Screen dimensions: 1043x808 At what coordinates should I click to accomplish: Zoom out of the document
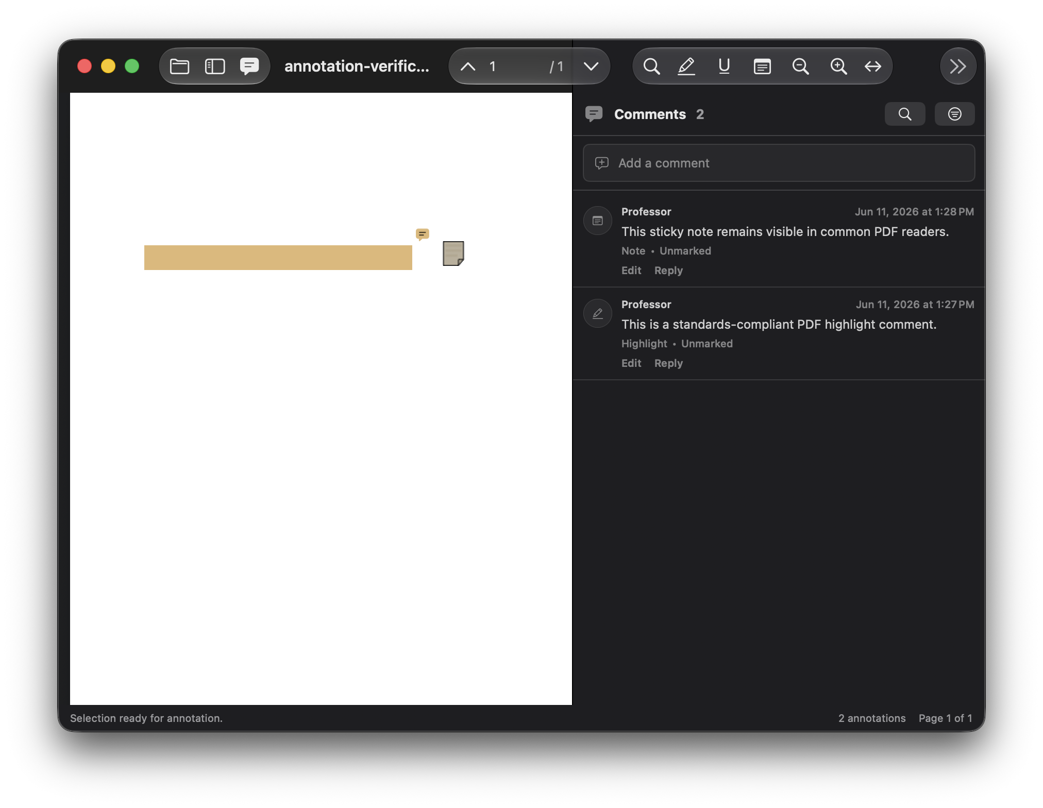pos(800,66)
